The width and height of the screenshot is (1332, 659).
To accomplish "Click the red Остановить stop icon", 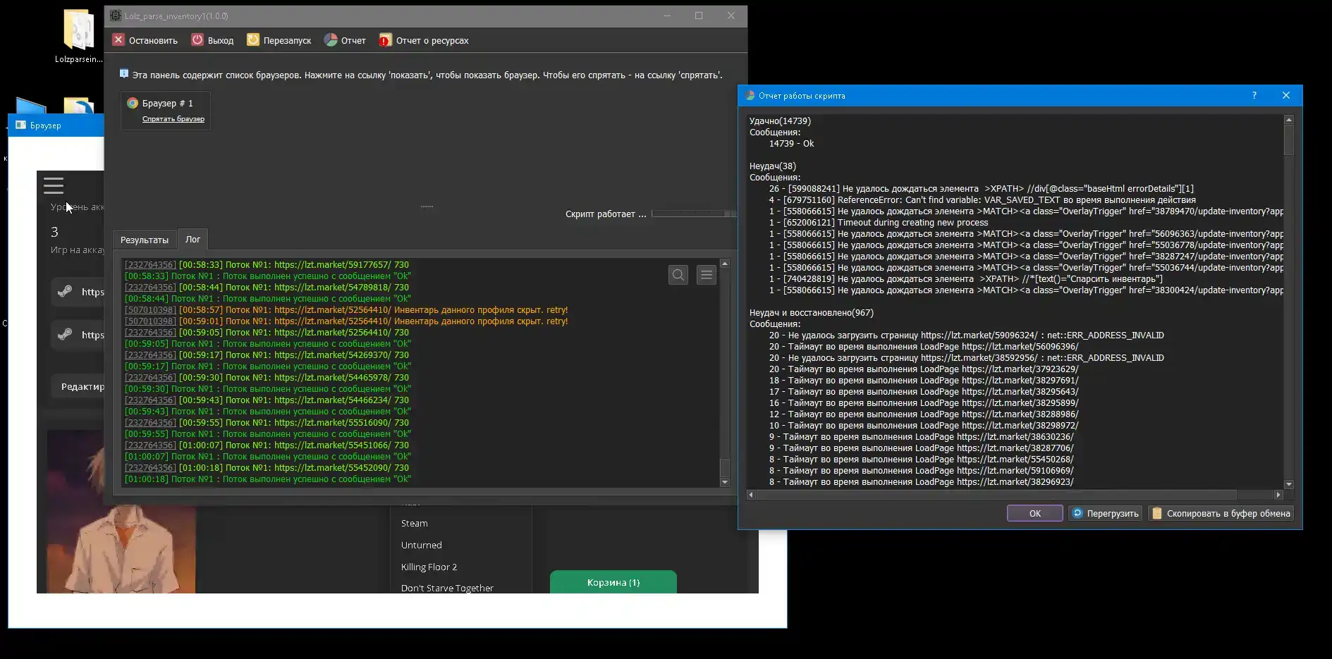I will (118, 40).
